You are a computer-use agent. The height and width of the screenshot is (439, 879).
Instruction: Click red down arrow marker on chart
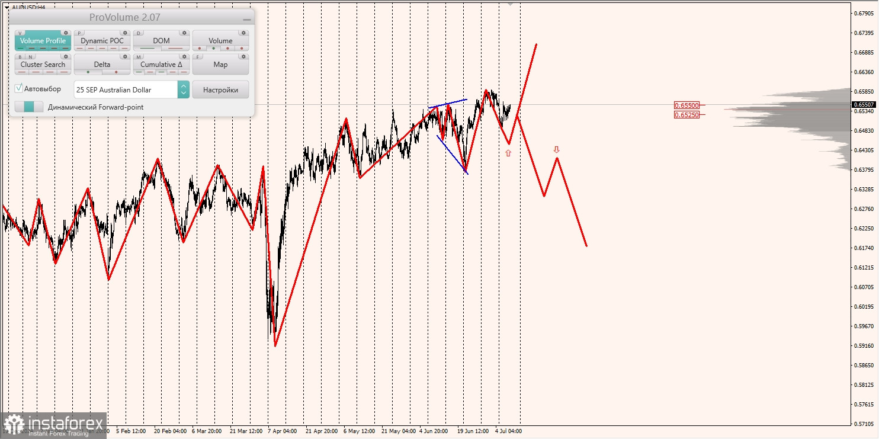(x=556, y=149)
